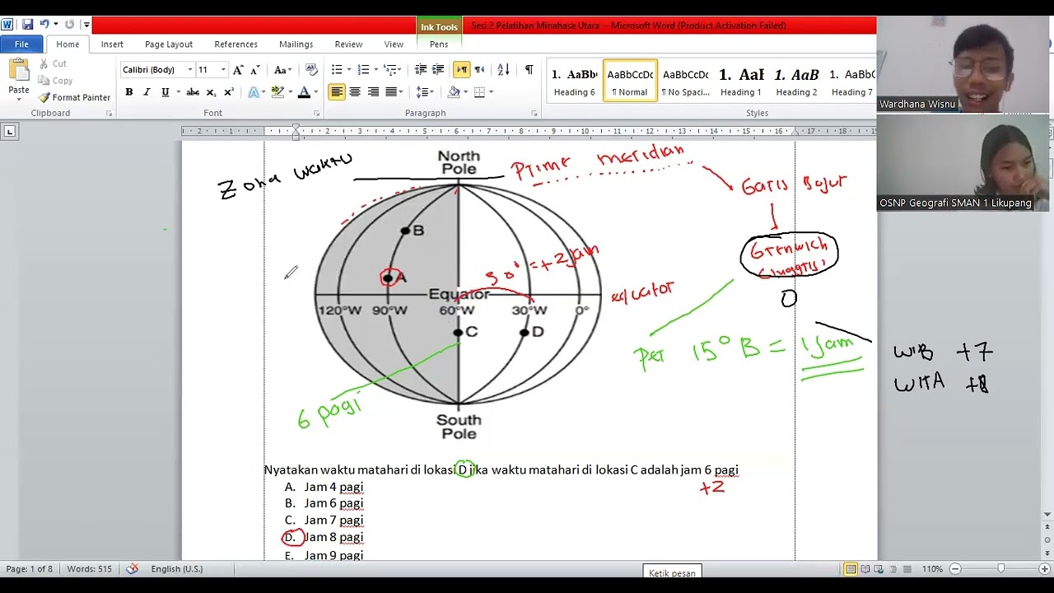This screenshot has height=593, width=1054.
Task: Open the References tab
Action: pos(236,44)
